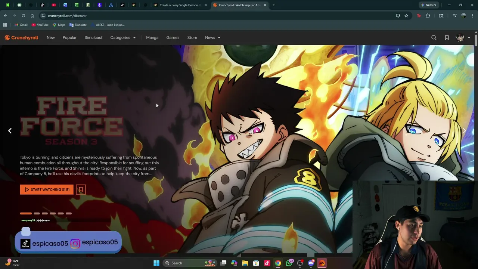Open YouTube bookmark
Screen dimensions: 478x269
click(x=40, y=25)
